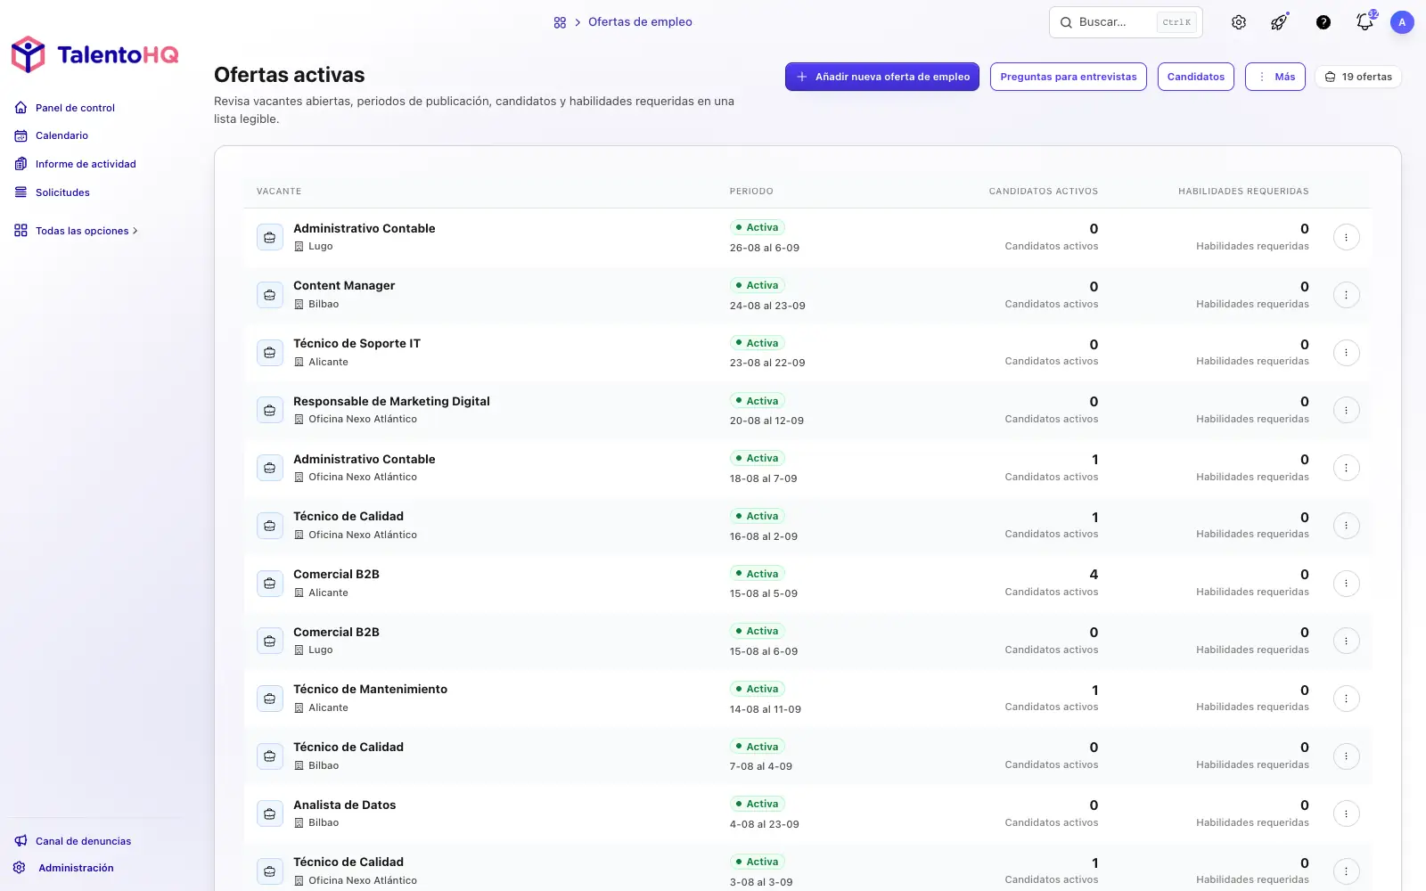The height and width of the screenshot is (891, 1426).
Task: Open the help question mark icon
Action: [1324, 22]
